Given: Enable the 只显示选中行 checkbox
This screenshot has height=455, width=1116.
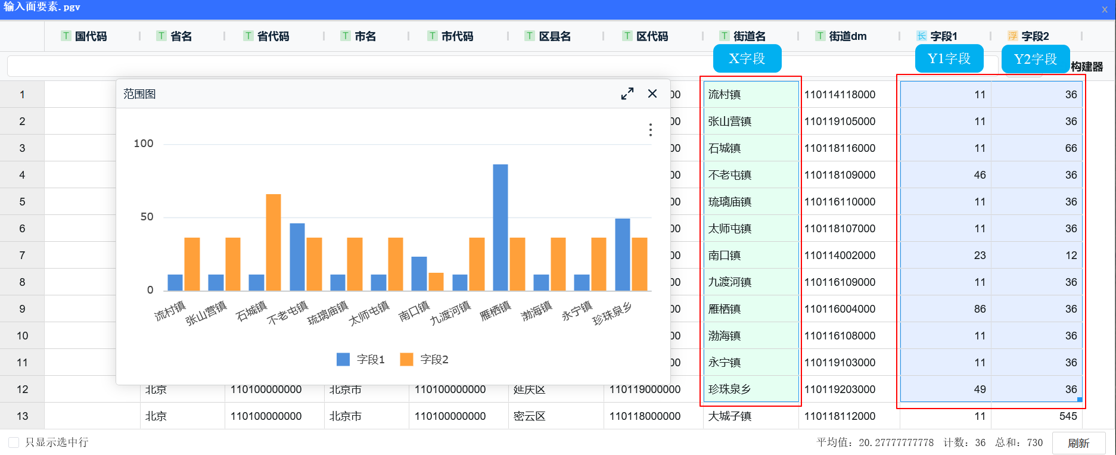Looking at the screenshot, I should (14, 442).
